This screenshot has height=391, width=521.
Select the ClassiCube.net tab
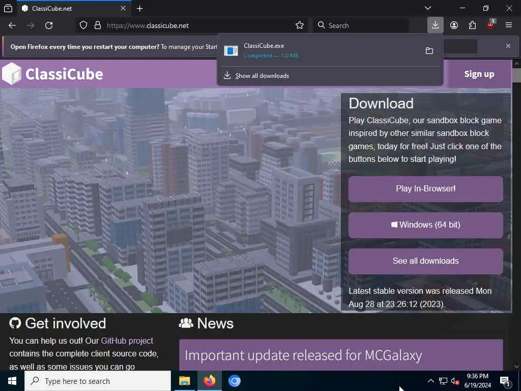tap(74, 8)
